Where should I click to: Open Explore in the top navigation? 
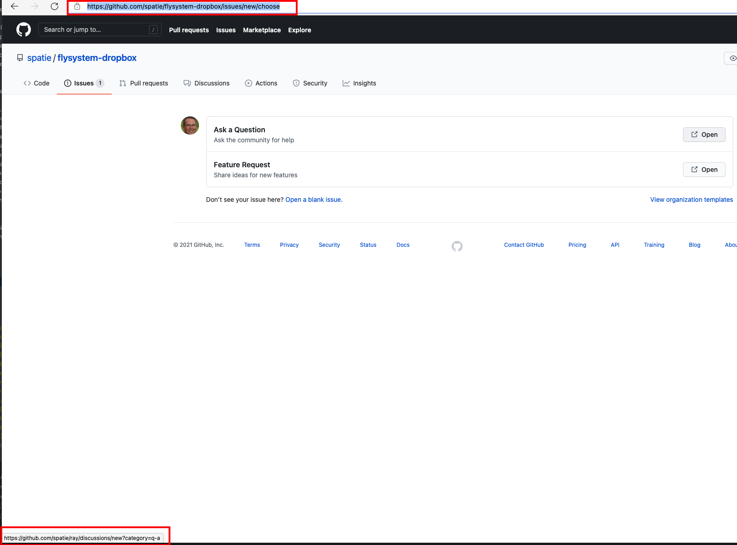point(299,30)
